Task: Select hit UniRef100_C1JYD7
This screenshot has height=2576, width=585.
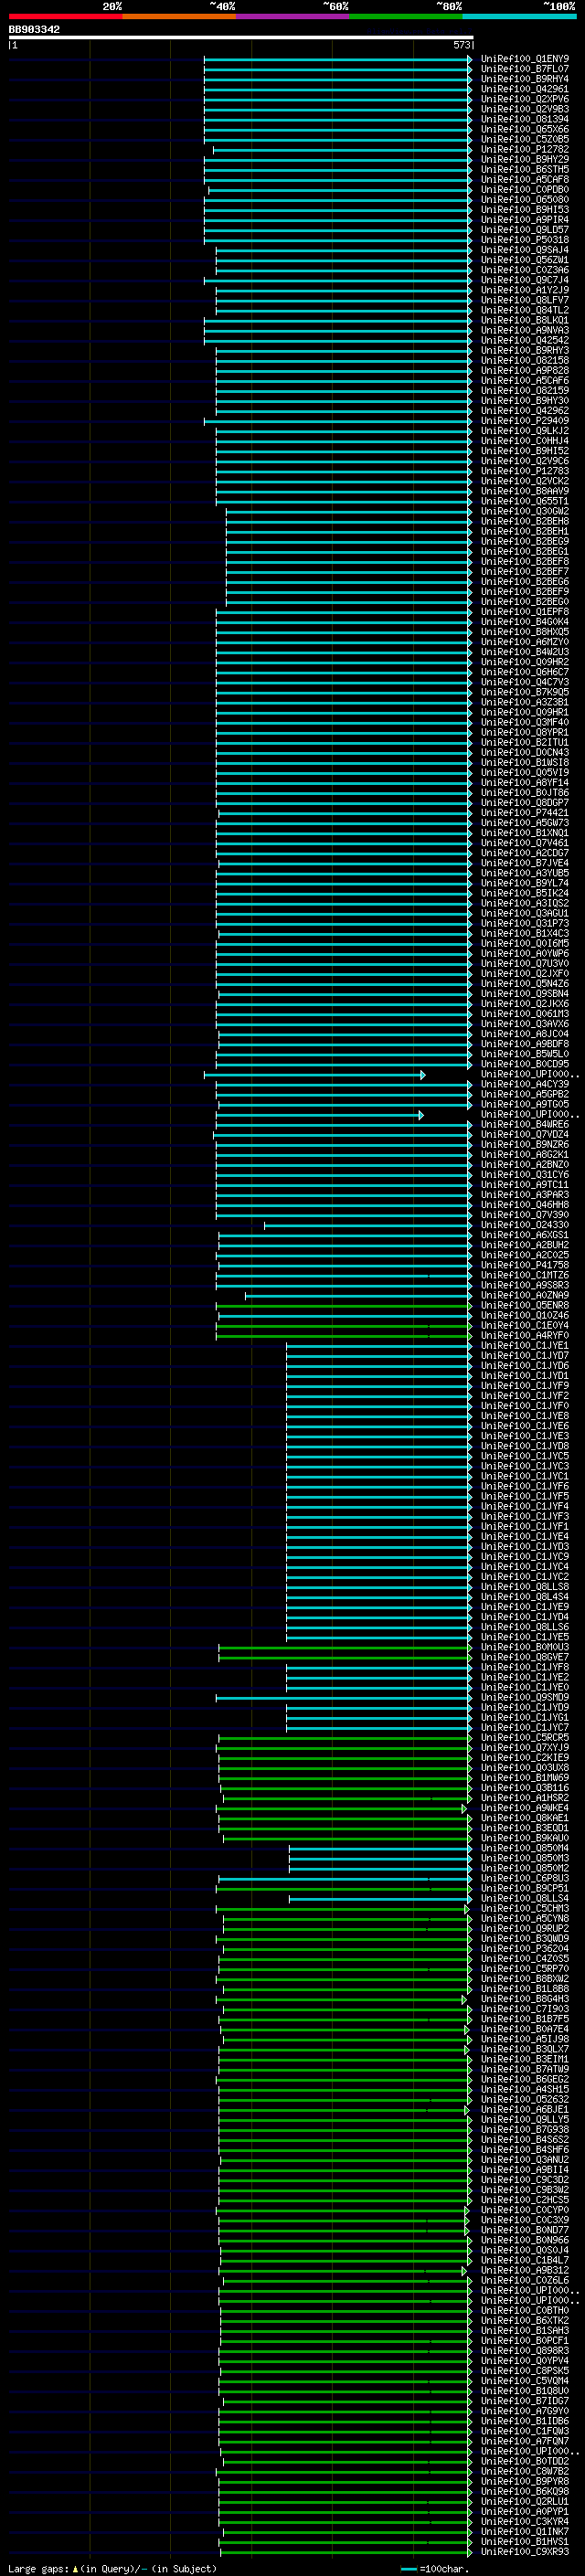Action: click(x=525, y=1356)
